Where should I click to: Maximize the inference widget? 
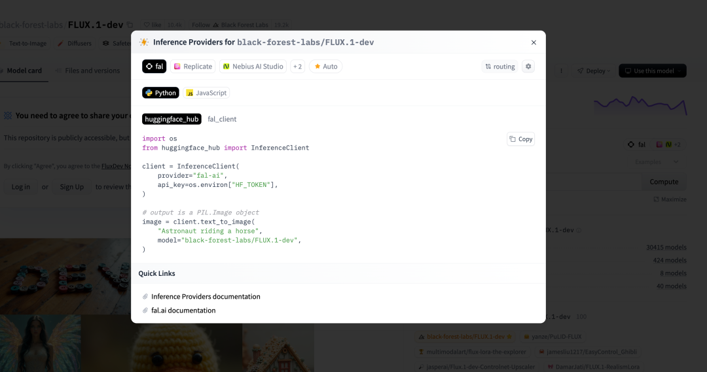pyautogui.click(x=670, y=199)
